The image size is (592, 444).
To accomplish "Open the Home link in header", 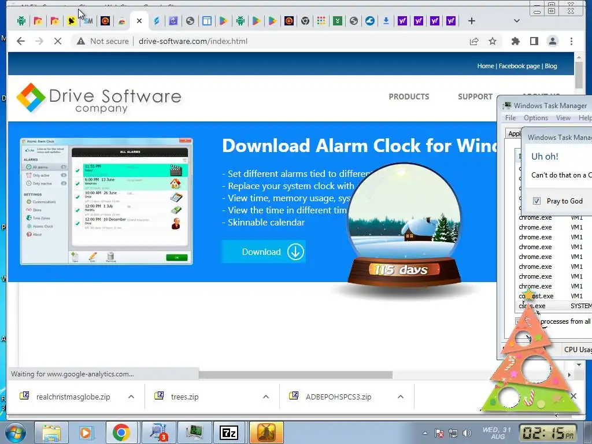I will pos(485,66).
